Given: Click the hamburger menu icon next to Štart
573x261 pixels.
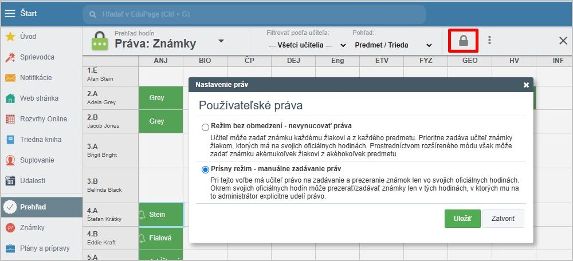Looking at the screenshot, I should coord(10,13).
